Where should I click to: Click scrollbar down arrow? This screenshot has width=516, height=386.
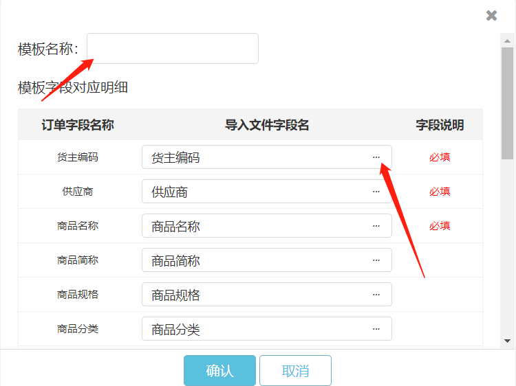(x=508, y=341)
